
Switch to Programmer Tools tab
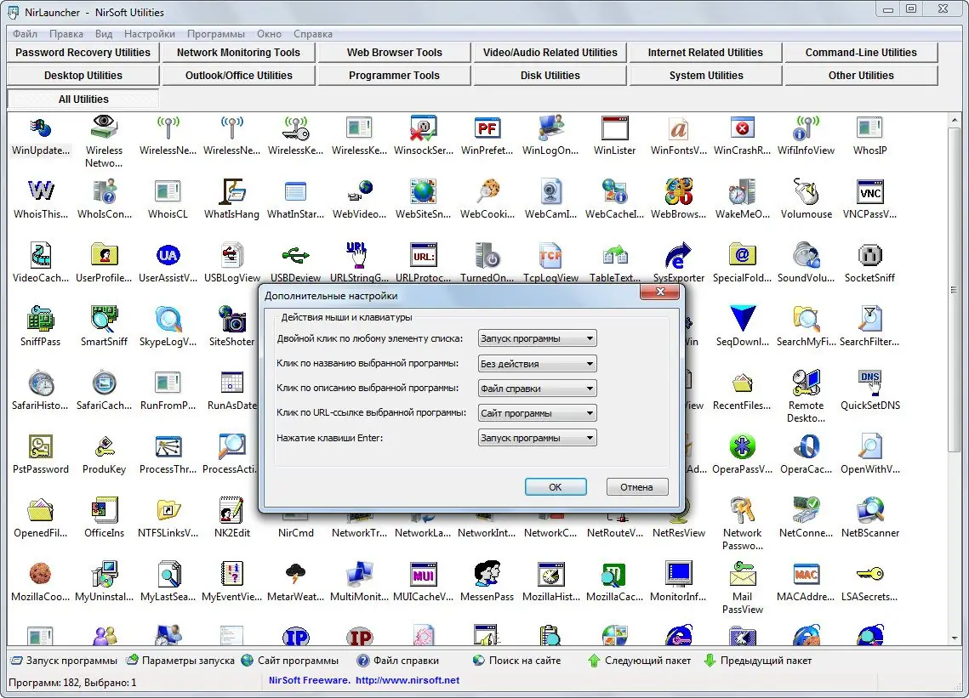point(394,76)
